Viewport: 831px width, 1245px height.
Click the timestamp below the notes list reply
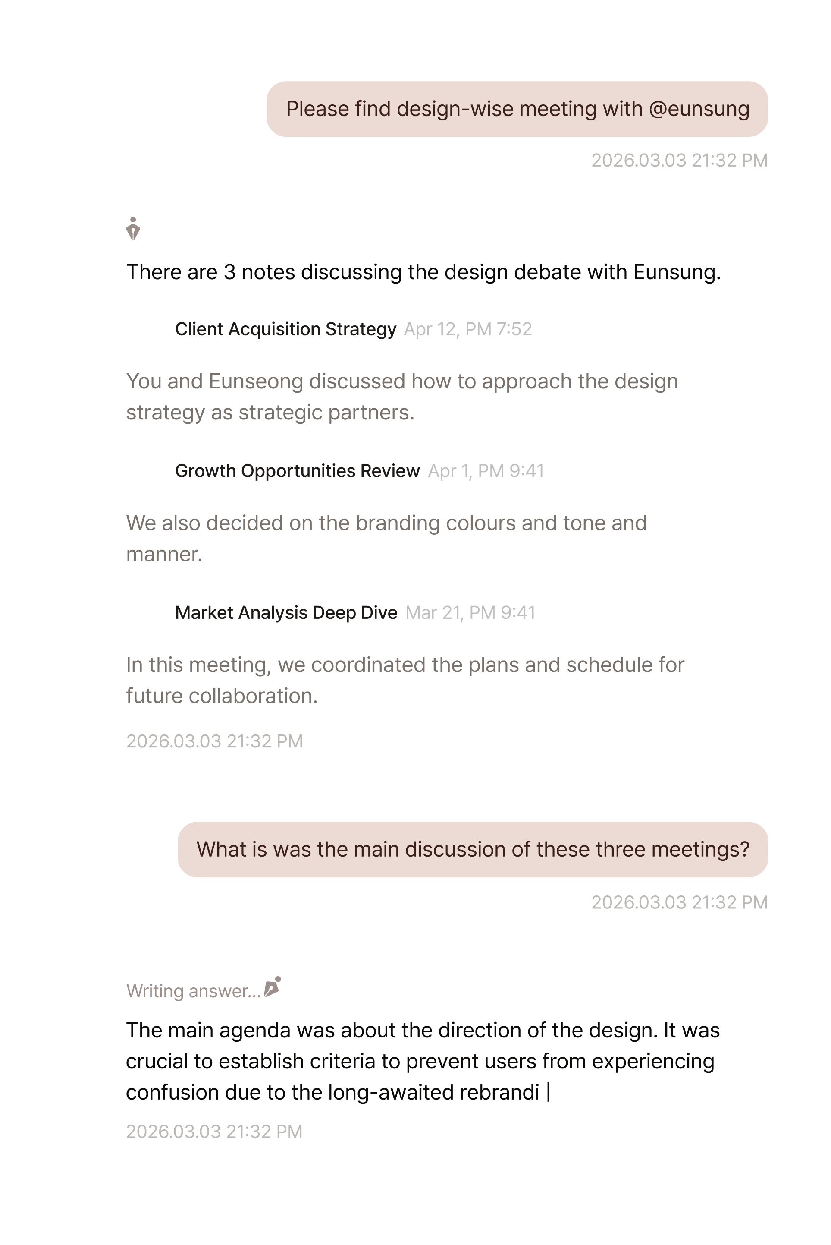pyautogui.click(x=215, y=741)
